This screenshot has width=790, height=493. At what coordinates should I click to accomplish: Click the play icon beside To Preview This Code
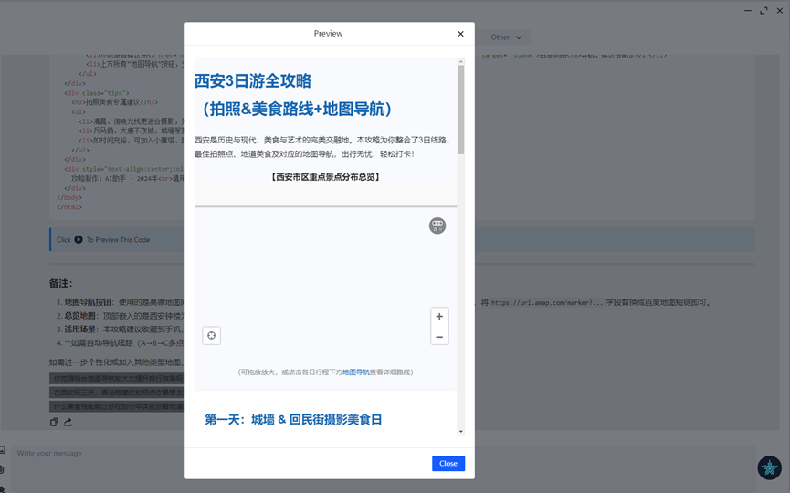79,240
